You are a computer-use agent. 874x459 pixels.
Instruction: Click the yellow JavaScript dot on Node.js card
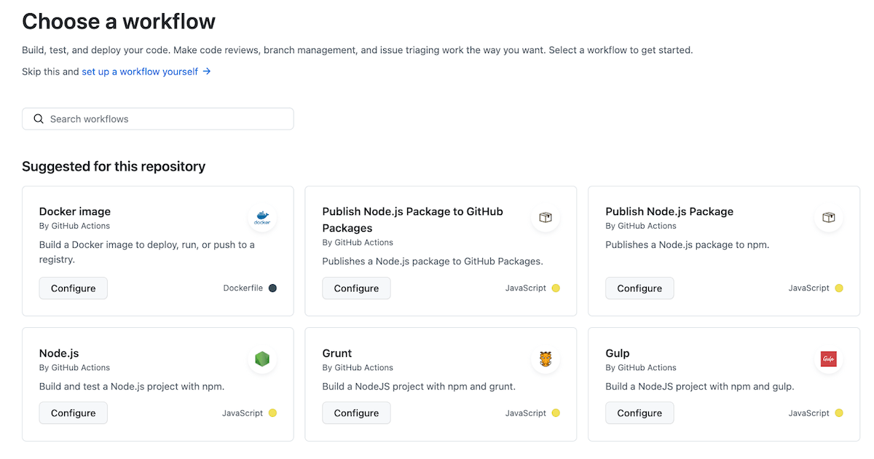[272, 412]
